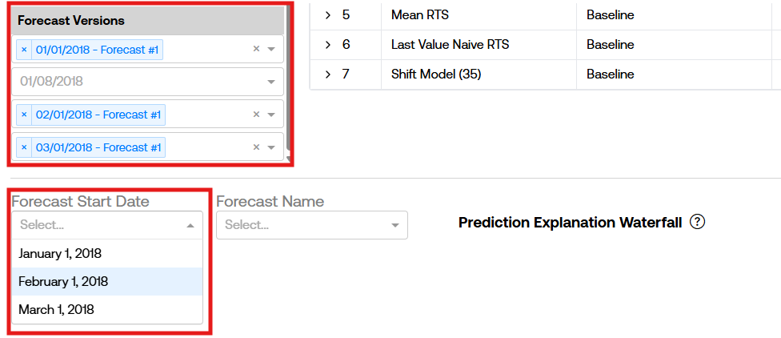
Task: Open the Forecast Name dropdown
Action: [311, 225]
